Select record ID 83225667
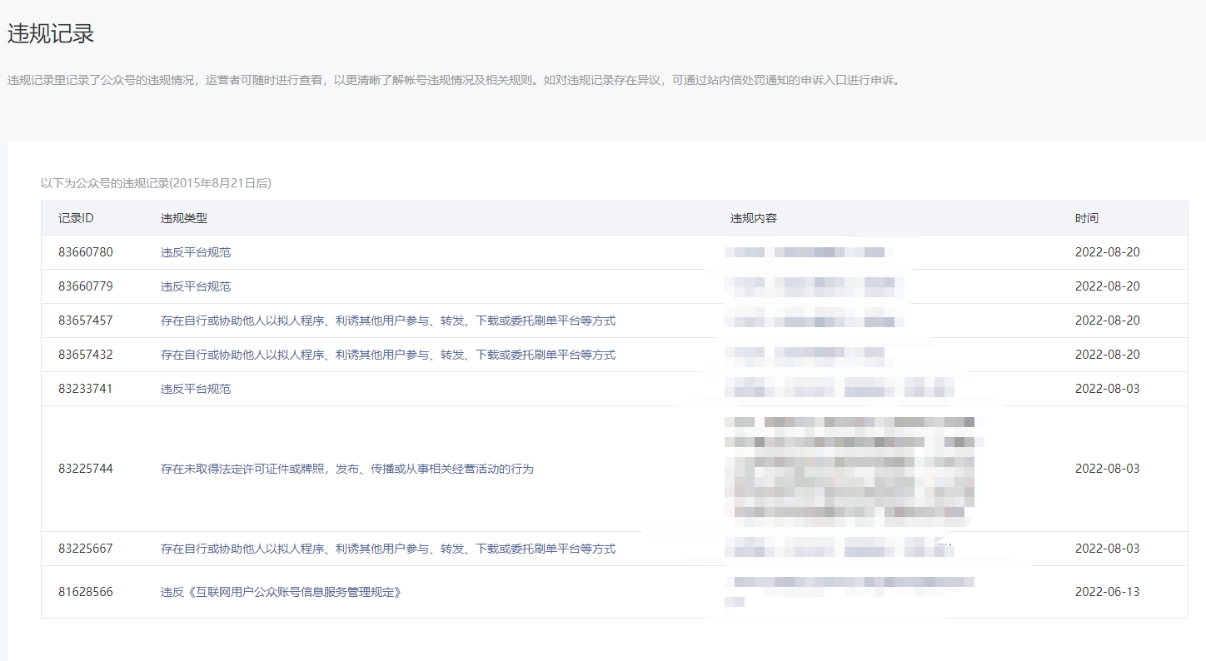The image size is (1206, 661). pyautogui.click(x=86, y=549)
